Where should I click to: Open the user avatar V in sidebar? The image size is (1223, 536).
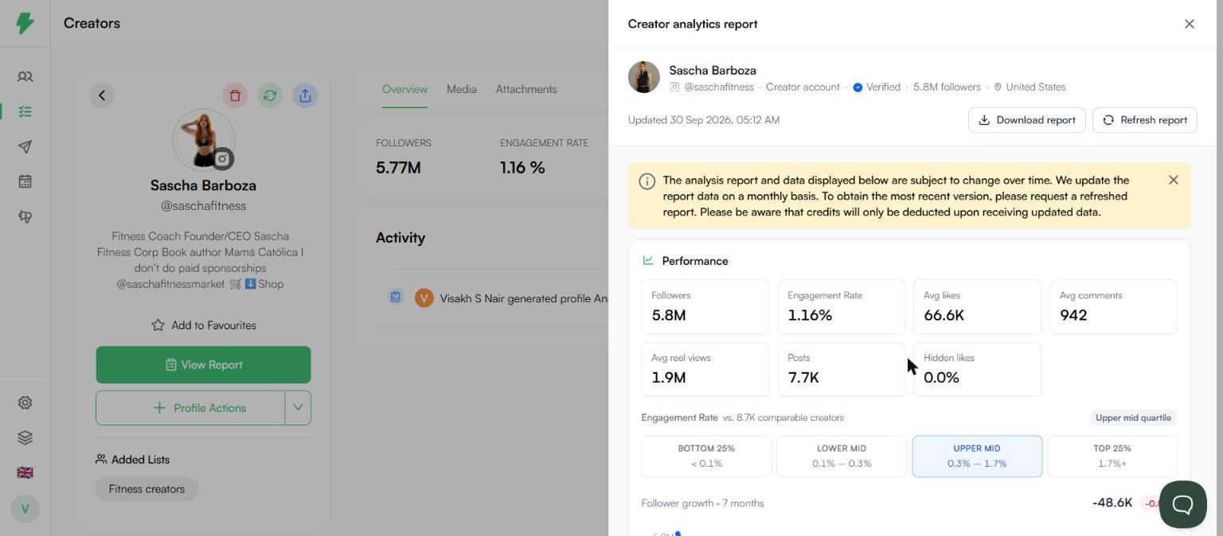[25, 509]
